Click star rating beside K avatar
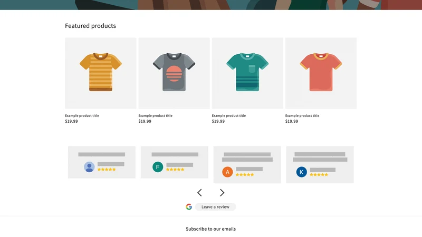This screenshot has width=422, height=237. click(x=319, y=175)
